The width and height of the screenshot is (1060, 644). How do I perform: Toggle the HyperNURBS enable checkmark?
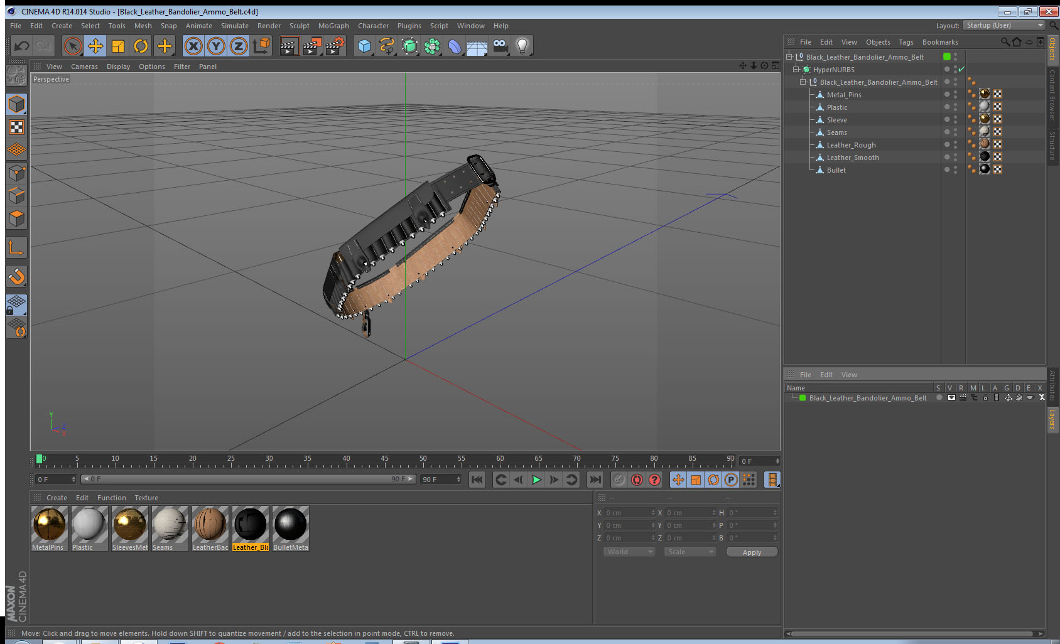pos(961,70)
